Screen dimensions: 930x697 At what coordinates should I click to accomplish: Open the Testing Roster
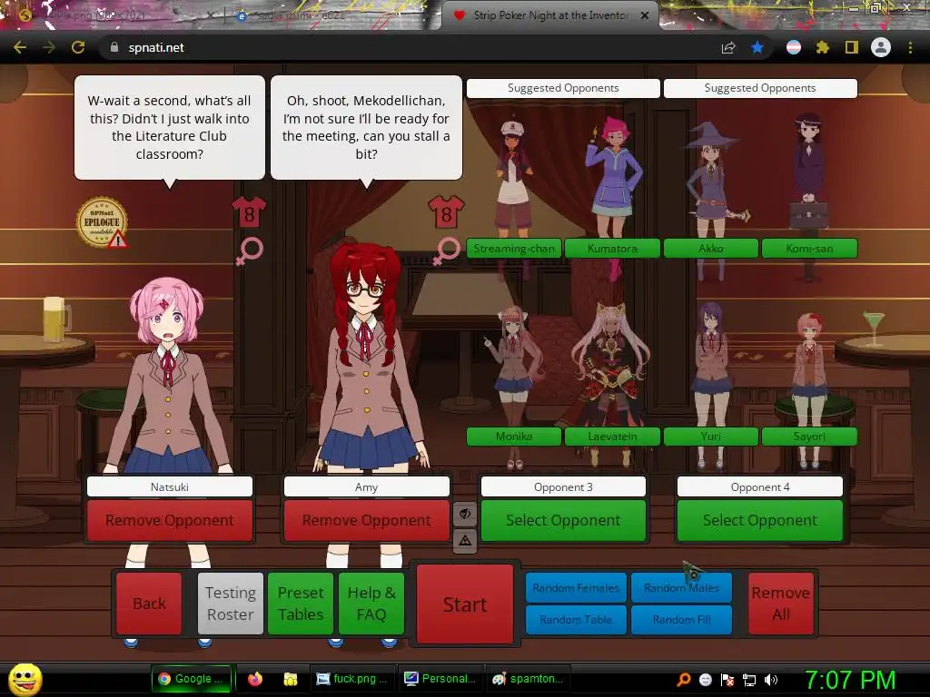tap(230, 604)
